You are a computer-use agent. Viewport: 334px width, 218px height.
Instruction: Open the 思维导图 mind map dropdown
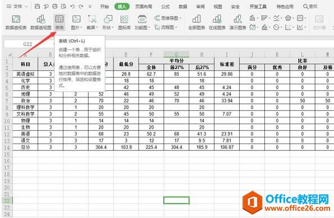point(168,18)
